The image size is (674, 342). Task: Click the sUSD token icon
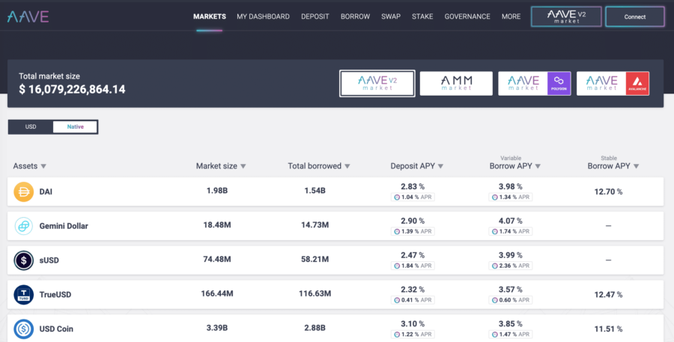(x=24, y=260)
